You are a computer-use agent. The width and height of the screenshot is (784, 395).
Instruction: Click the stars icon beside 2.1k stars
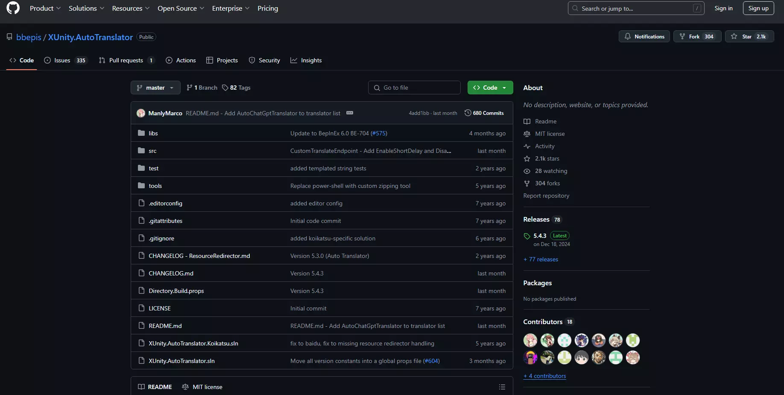coord(527,158)
